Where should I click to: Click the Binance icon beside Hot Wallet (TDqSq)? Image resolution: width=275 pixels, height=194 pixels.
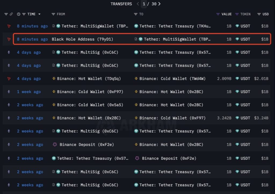tap(53, 79)
